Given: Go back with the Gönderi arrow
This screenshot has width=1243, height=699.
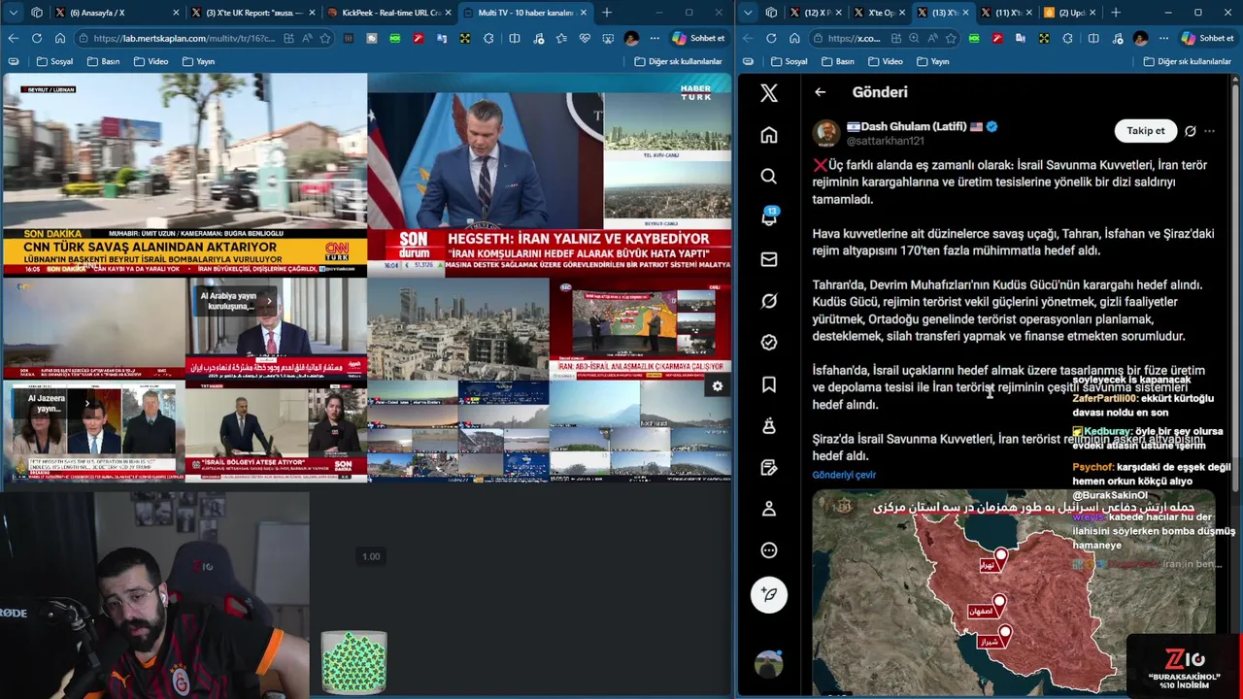Looking at the screenshot, I should click(821, 92).
